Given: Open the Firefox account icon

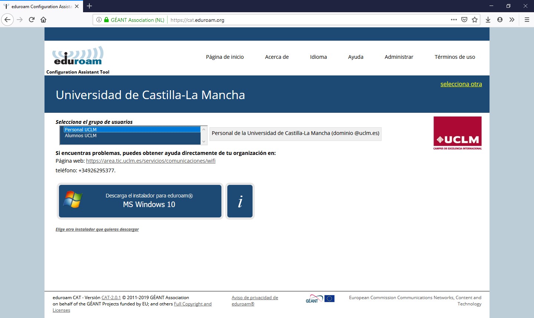Looking at the screenshot, I should pyautogui.click(x=500, y=20).
